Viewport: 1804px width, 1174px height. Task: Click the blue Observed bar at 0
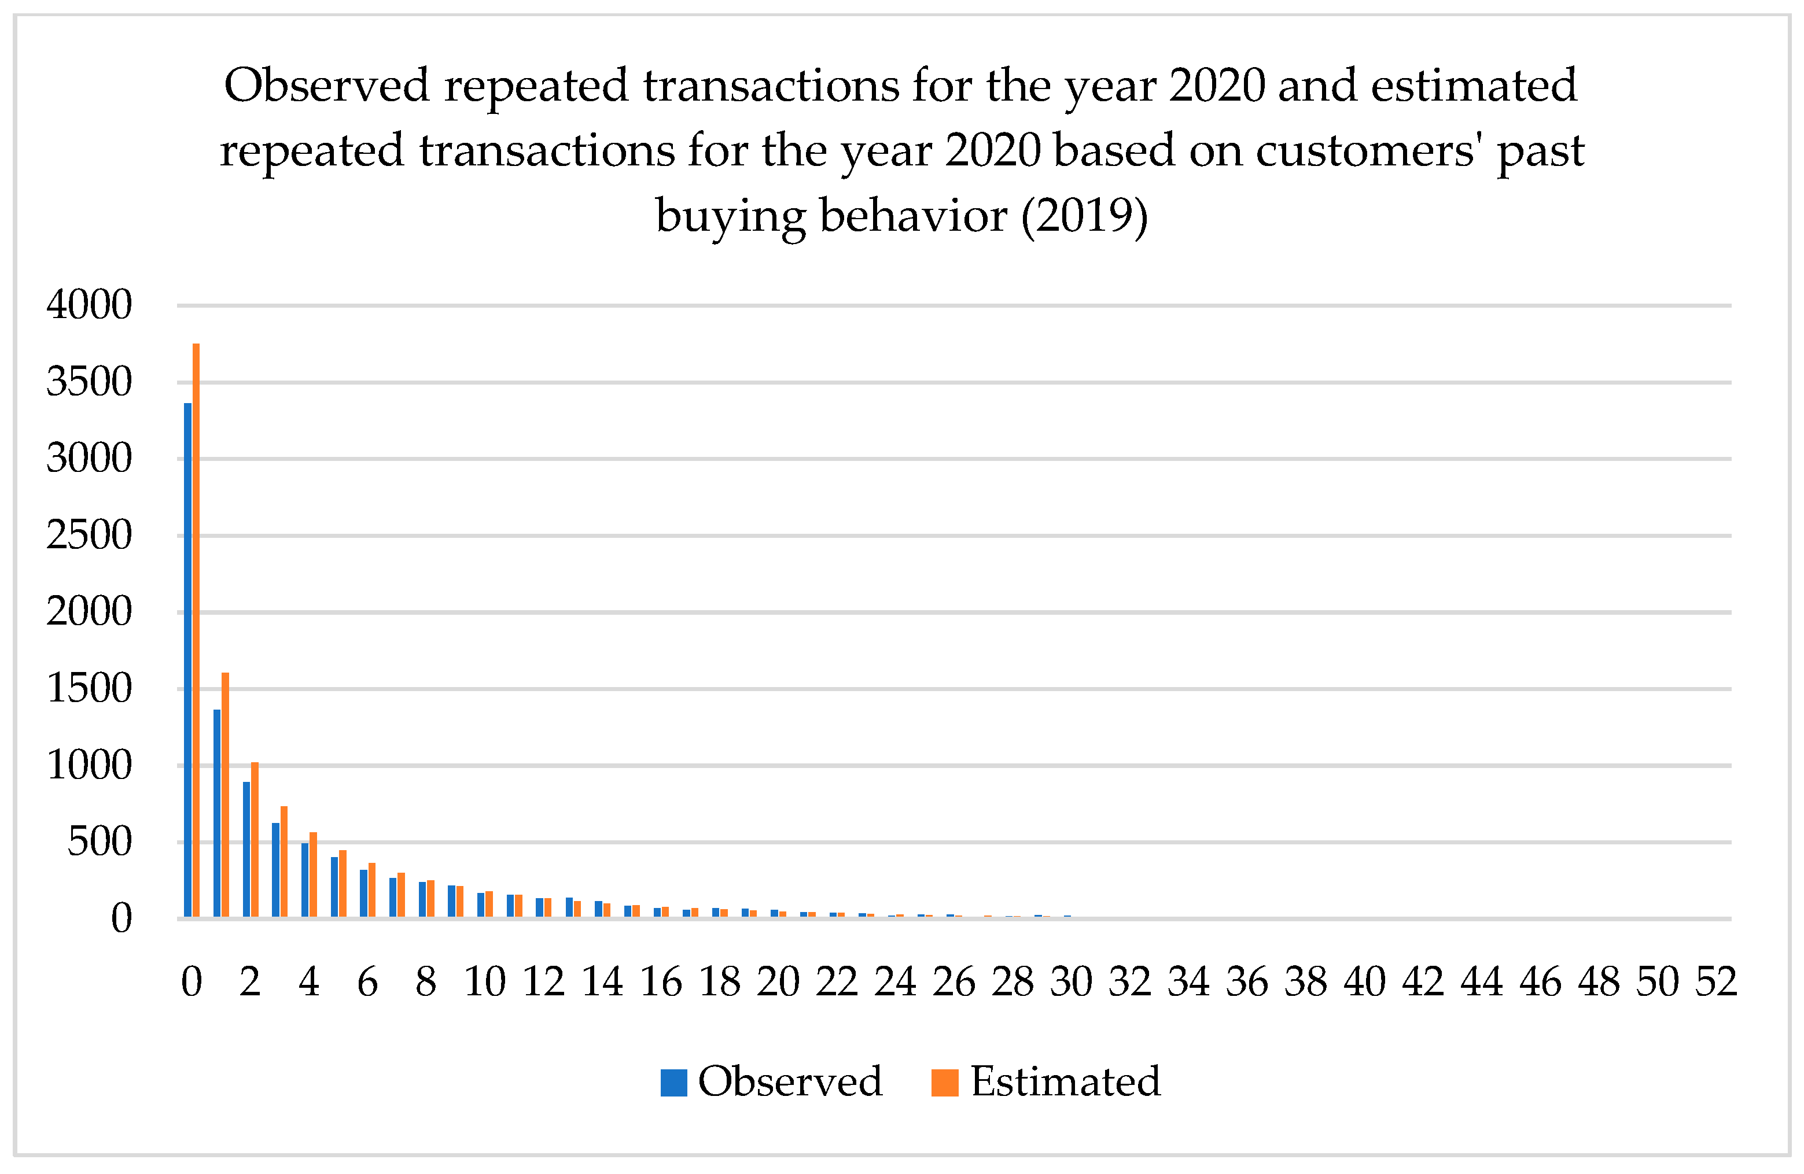pyautogui.click(x=188, y=660)
